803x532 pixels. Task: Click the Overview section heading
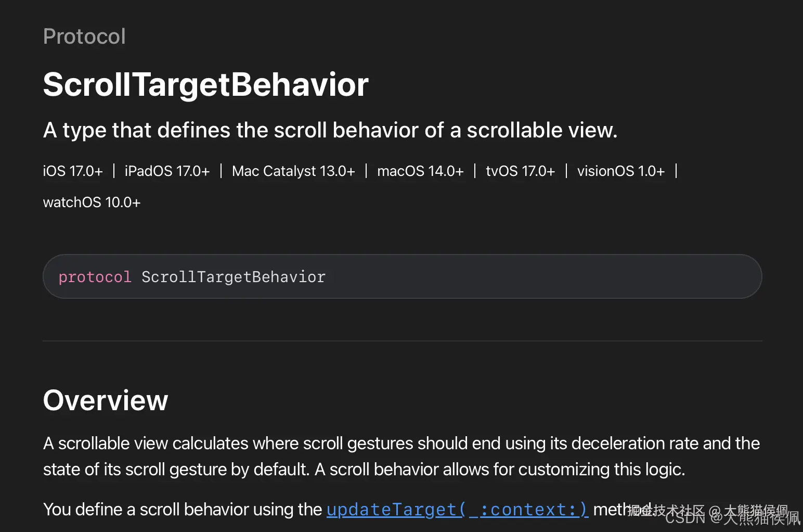pyautogui.click(x=106, y=400)
